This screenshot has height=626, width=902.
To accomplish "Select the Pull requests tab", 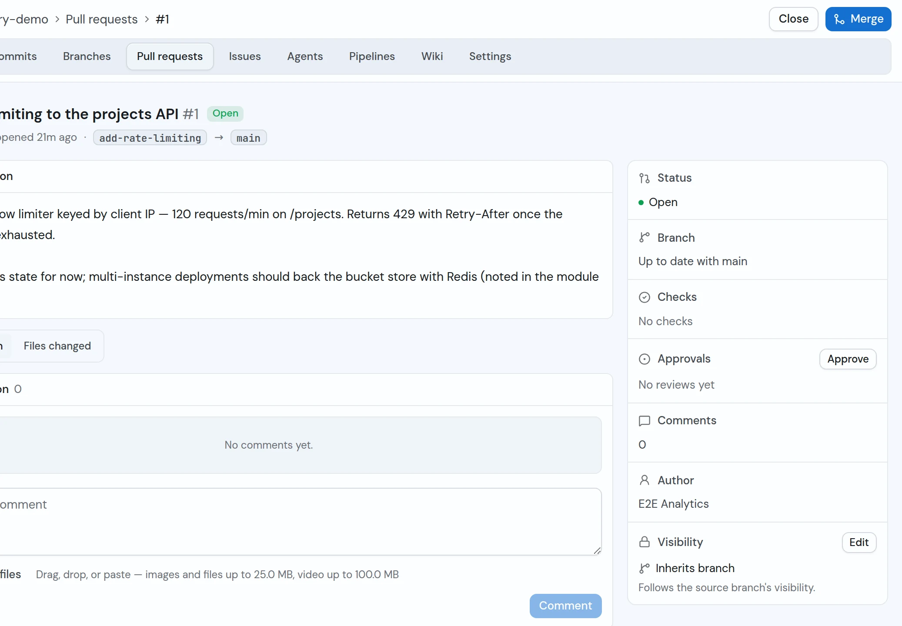I will coord(170,57).
